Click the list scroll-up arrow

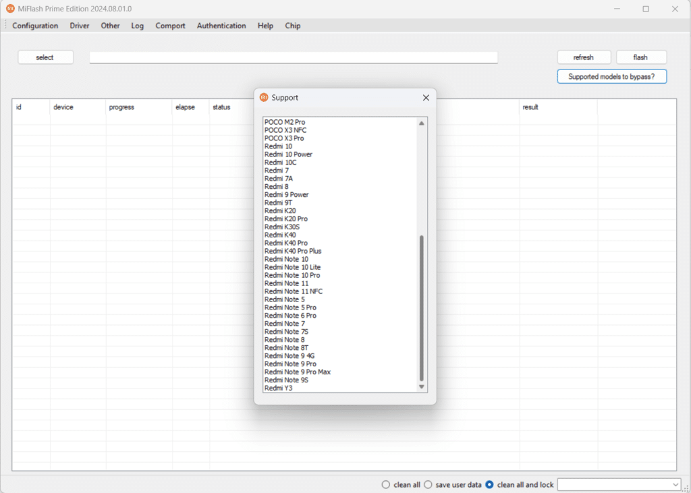(x=421, y=123)
